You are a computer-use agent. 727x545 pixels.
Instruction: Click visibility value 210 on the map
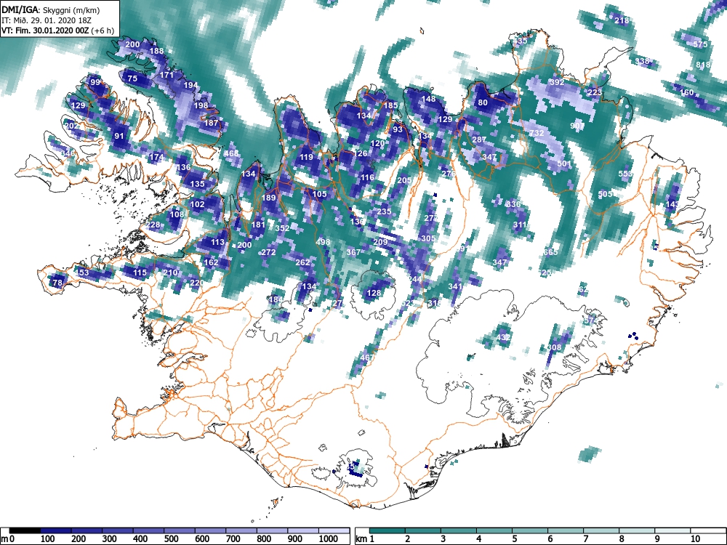click(x=170, y=272)
